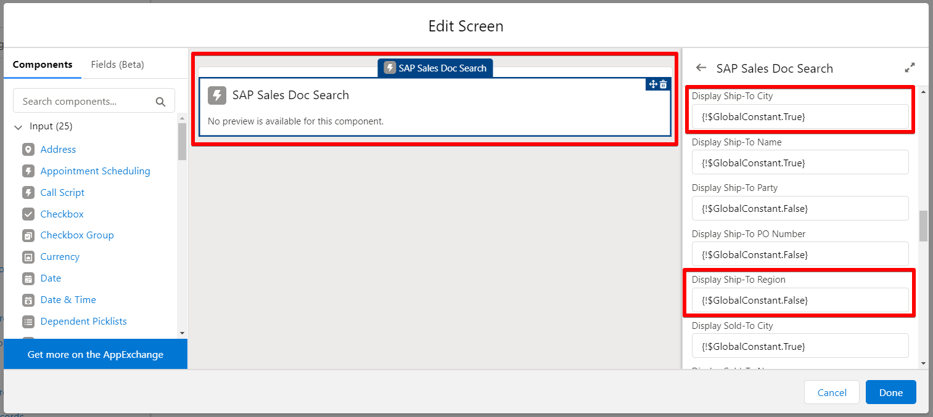933x417 pixels.
Task: Click the properties panel scroll-up arrow
Action: [x=923, y=92]
